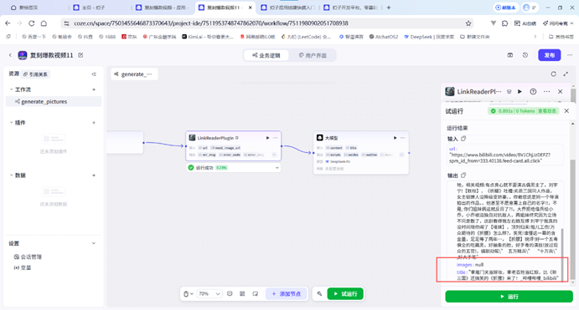Image resolution: width=579 pixels, height=310 pixels.
Task: Open the 引用关系 reference relations button
Action: [x=35, y=74]
